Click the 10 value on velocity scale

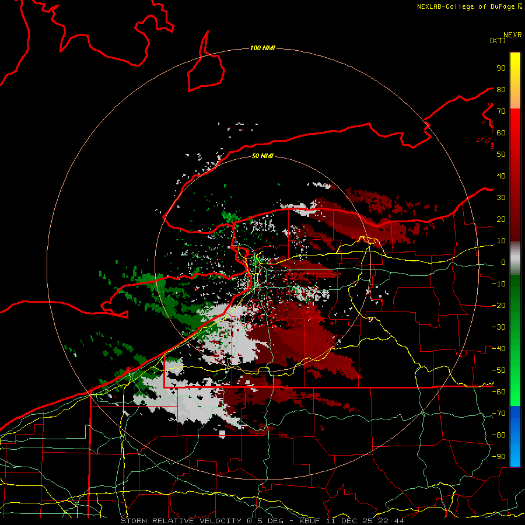(x=501, y=241)
